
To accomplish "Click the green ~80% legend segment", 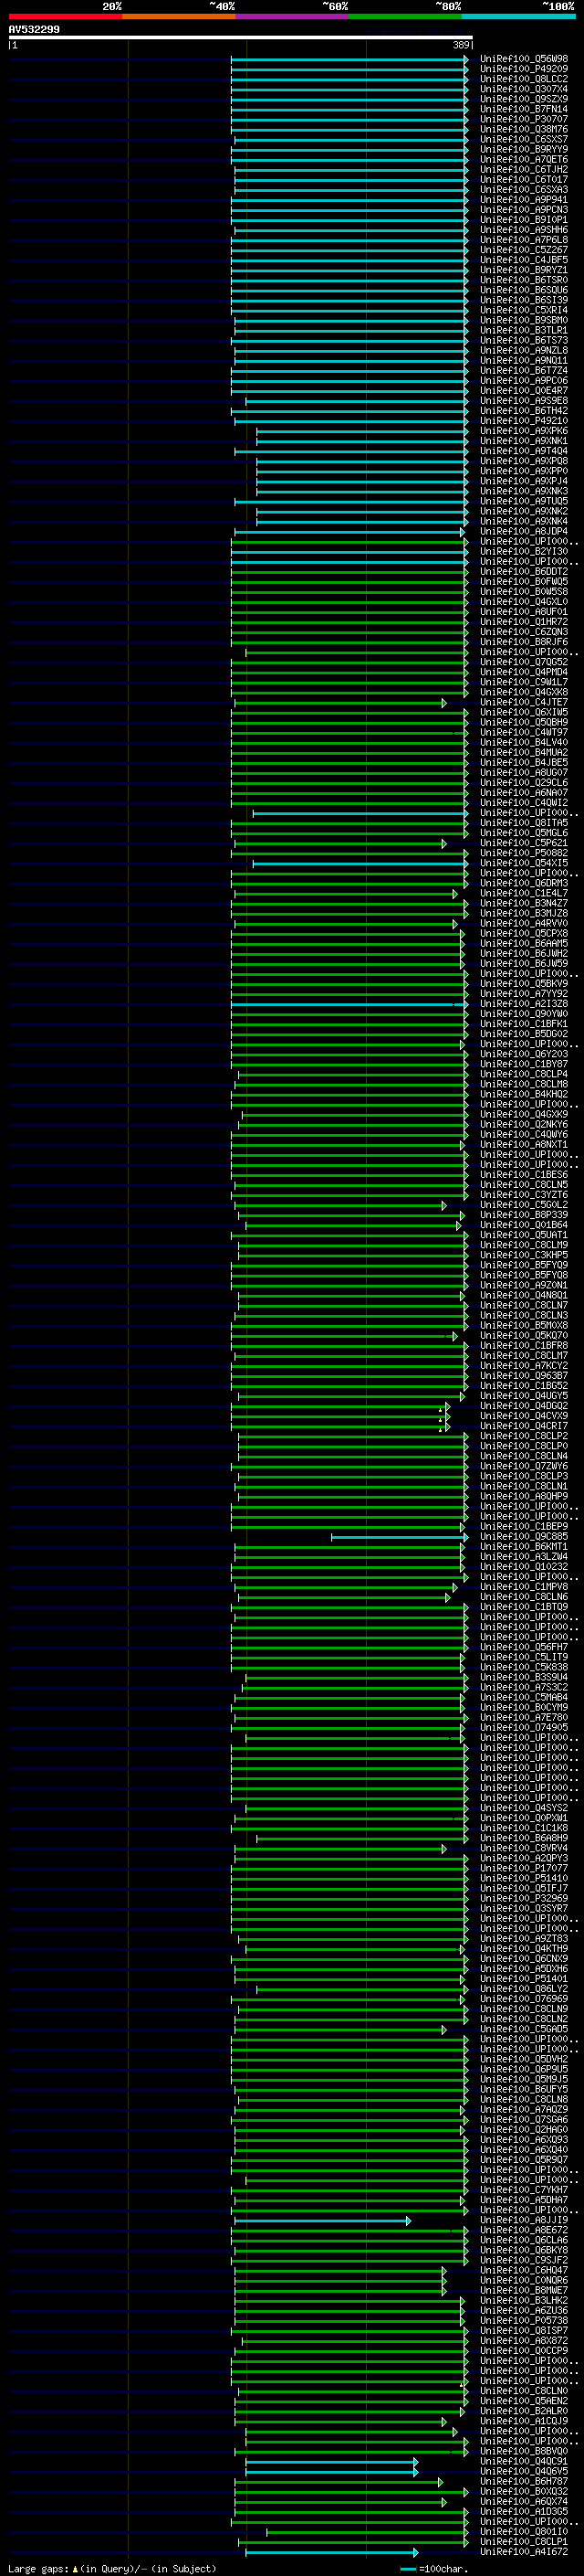I will [405, 16].
